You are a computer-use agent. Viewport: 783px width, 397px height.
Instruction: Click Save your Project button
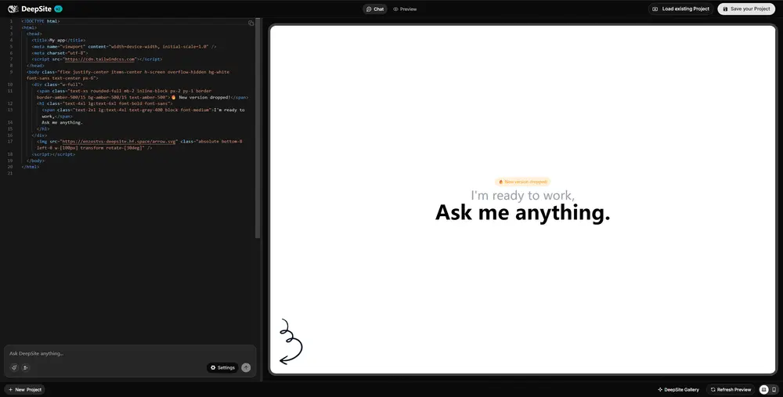point(746,9)
